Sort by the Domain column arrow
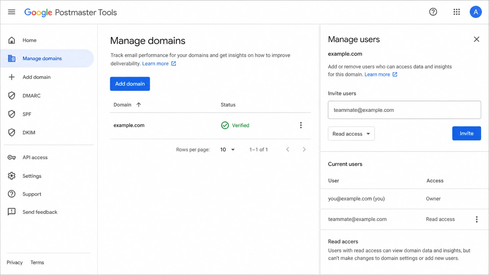The height and width of the screenshot is (275, 489). (x=139, y=105)
